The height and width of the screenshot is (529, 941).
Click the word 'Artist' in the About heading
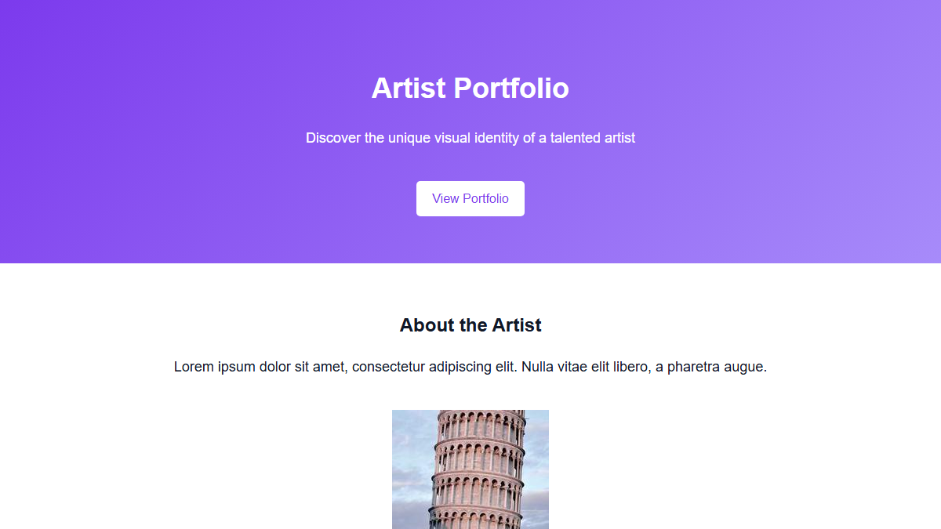[517, 325]
